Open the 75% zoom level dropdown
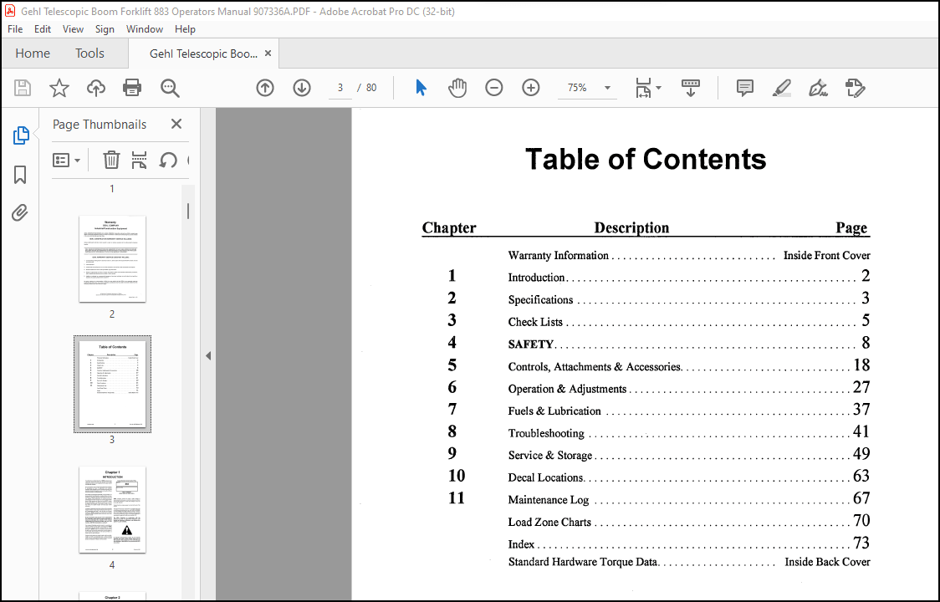Image resolution: width=940 pixels, height=602 pixels. (x=606, y=88)
